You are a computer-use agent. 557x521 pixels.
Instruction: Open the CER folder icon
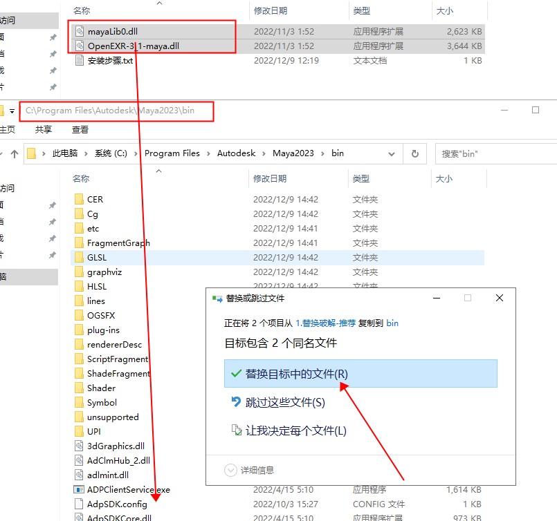point(79,199)
